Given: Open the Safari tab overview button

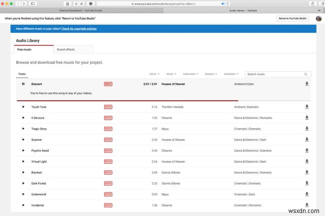Looking at the screenshot, I should pyautogui.click(x=322, y=3).
